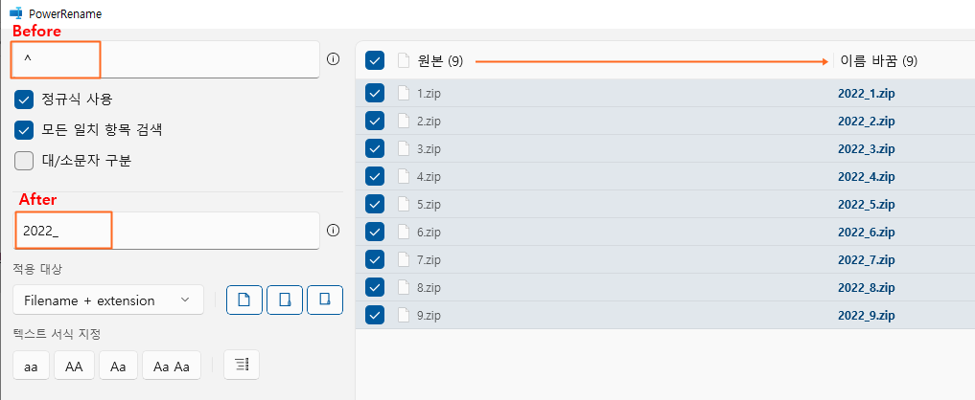Select capitalize each word Aa Aa button
Screen dimensions: 975x400
(x=172, y=366)
